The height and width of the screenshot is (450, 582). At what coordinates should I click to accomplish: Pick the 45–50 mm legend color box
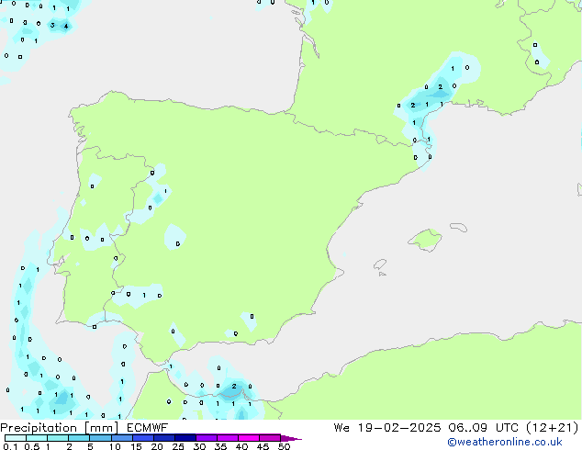pyautogui.click(x=270, y=438)
